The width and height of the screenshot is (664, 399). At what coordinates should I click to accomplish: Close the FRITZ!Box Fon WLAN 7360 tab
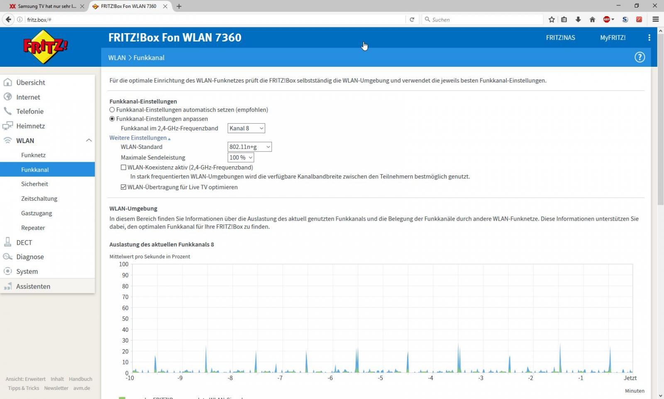(166, 6)
